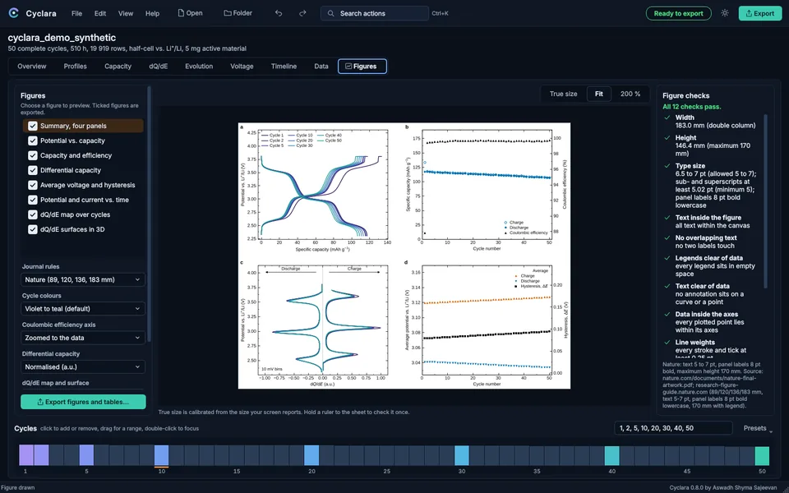
Task: Open the View menu
Action: 126,14
